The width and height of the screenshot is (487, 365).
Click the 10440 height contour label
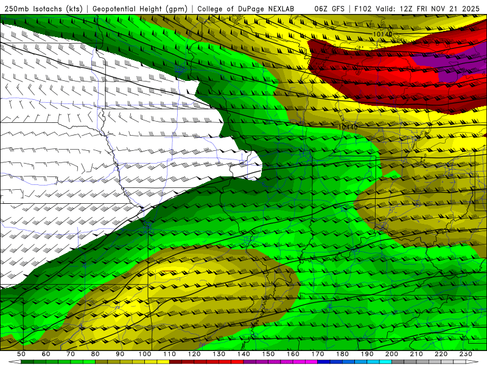pyautogui.click(x=348, y=127)
